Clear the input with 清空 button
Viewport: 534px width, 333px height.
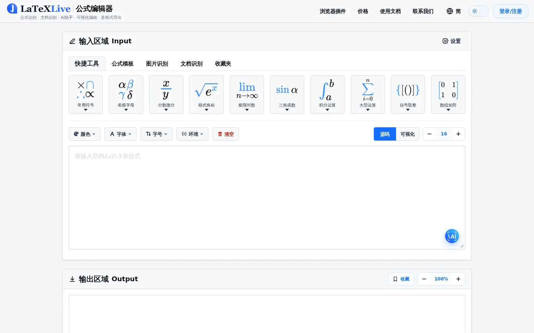tap(225, 134)
